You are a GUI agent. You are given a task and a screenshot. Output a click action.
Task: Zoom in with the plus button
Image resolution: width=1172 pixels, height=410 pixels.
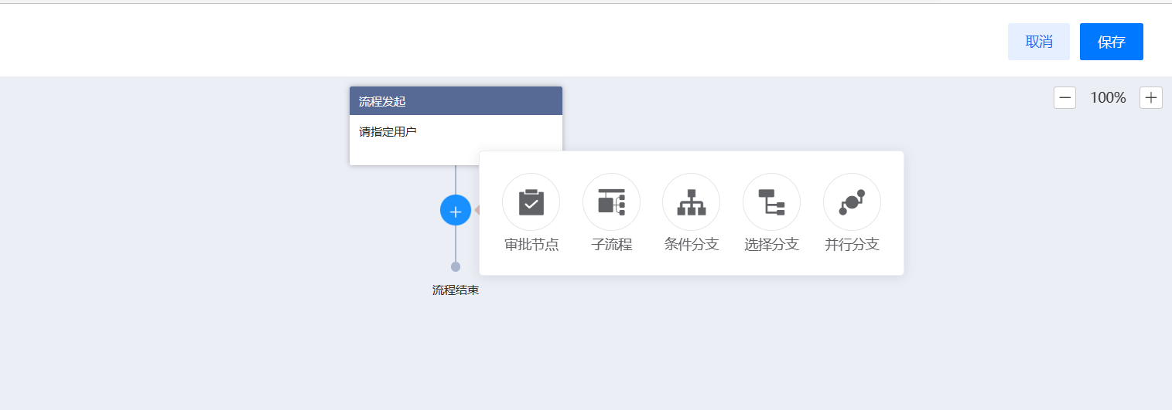point(1151,98)
